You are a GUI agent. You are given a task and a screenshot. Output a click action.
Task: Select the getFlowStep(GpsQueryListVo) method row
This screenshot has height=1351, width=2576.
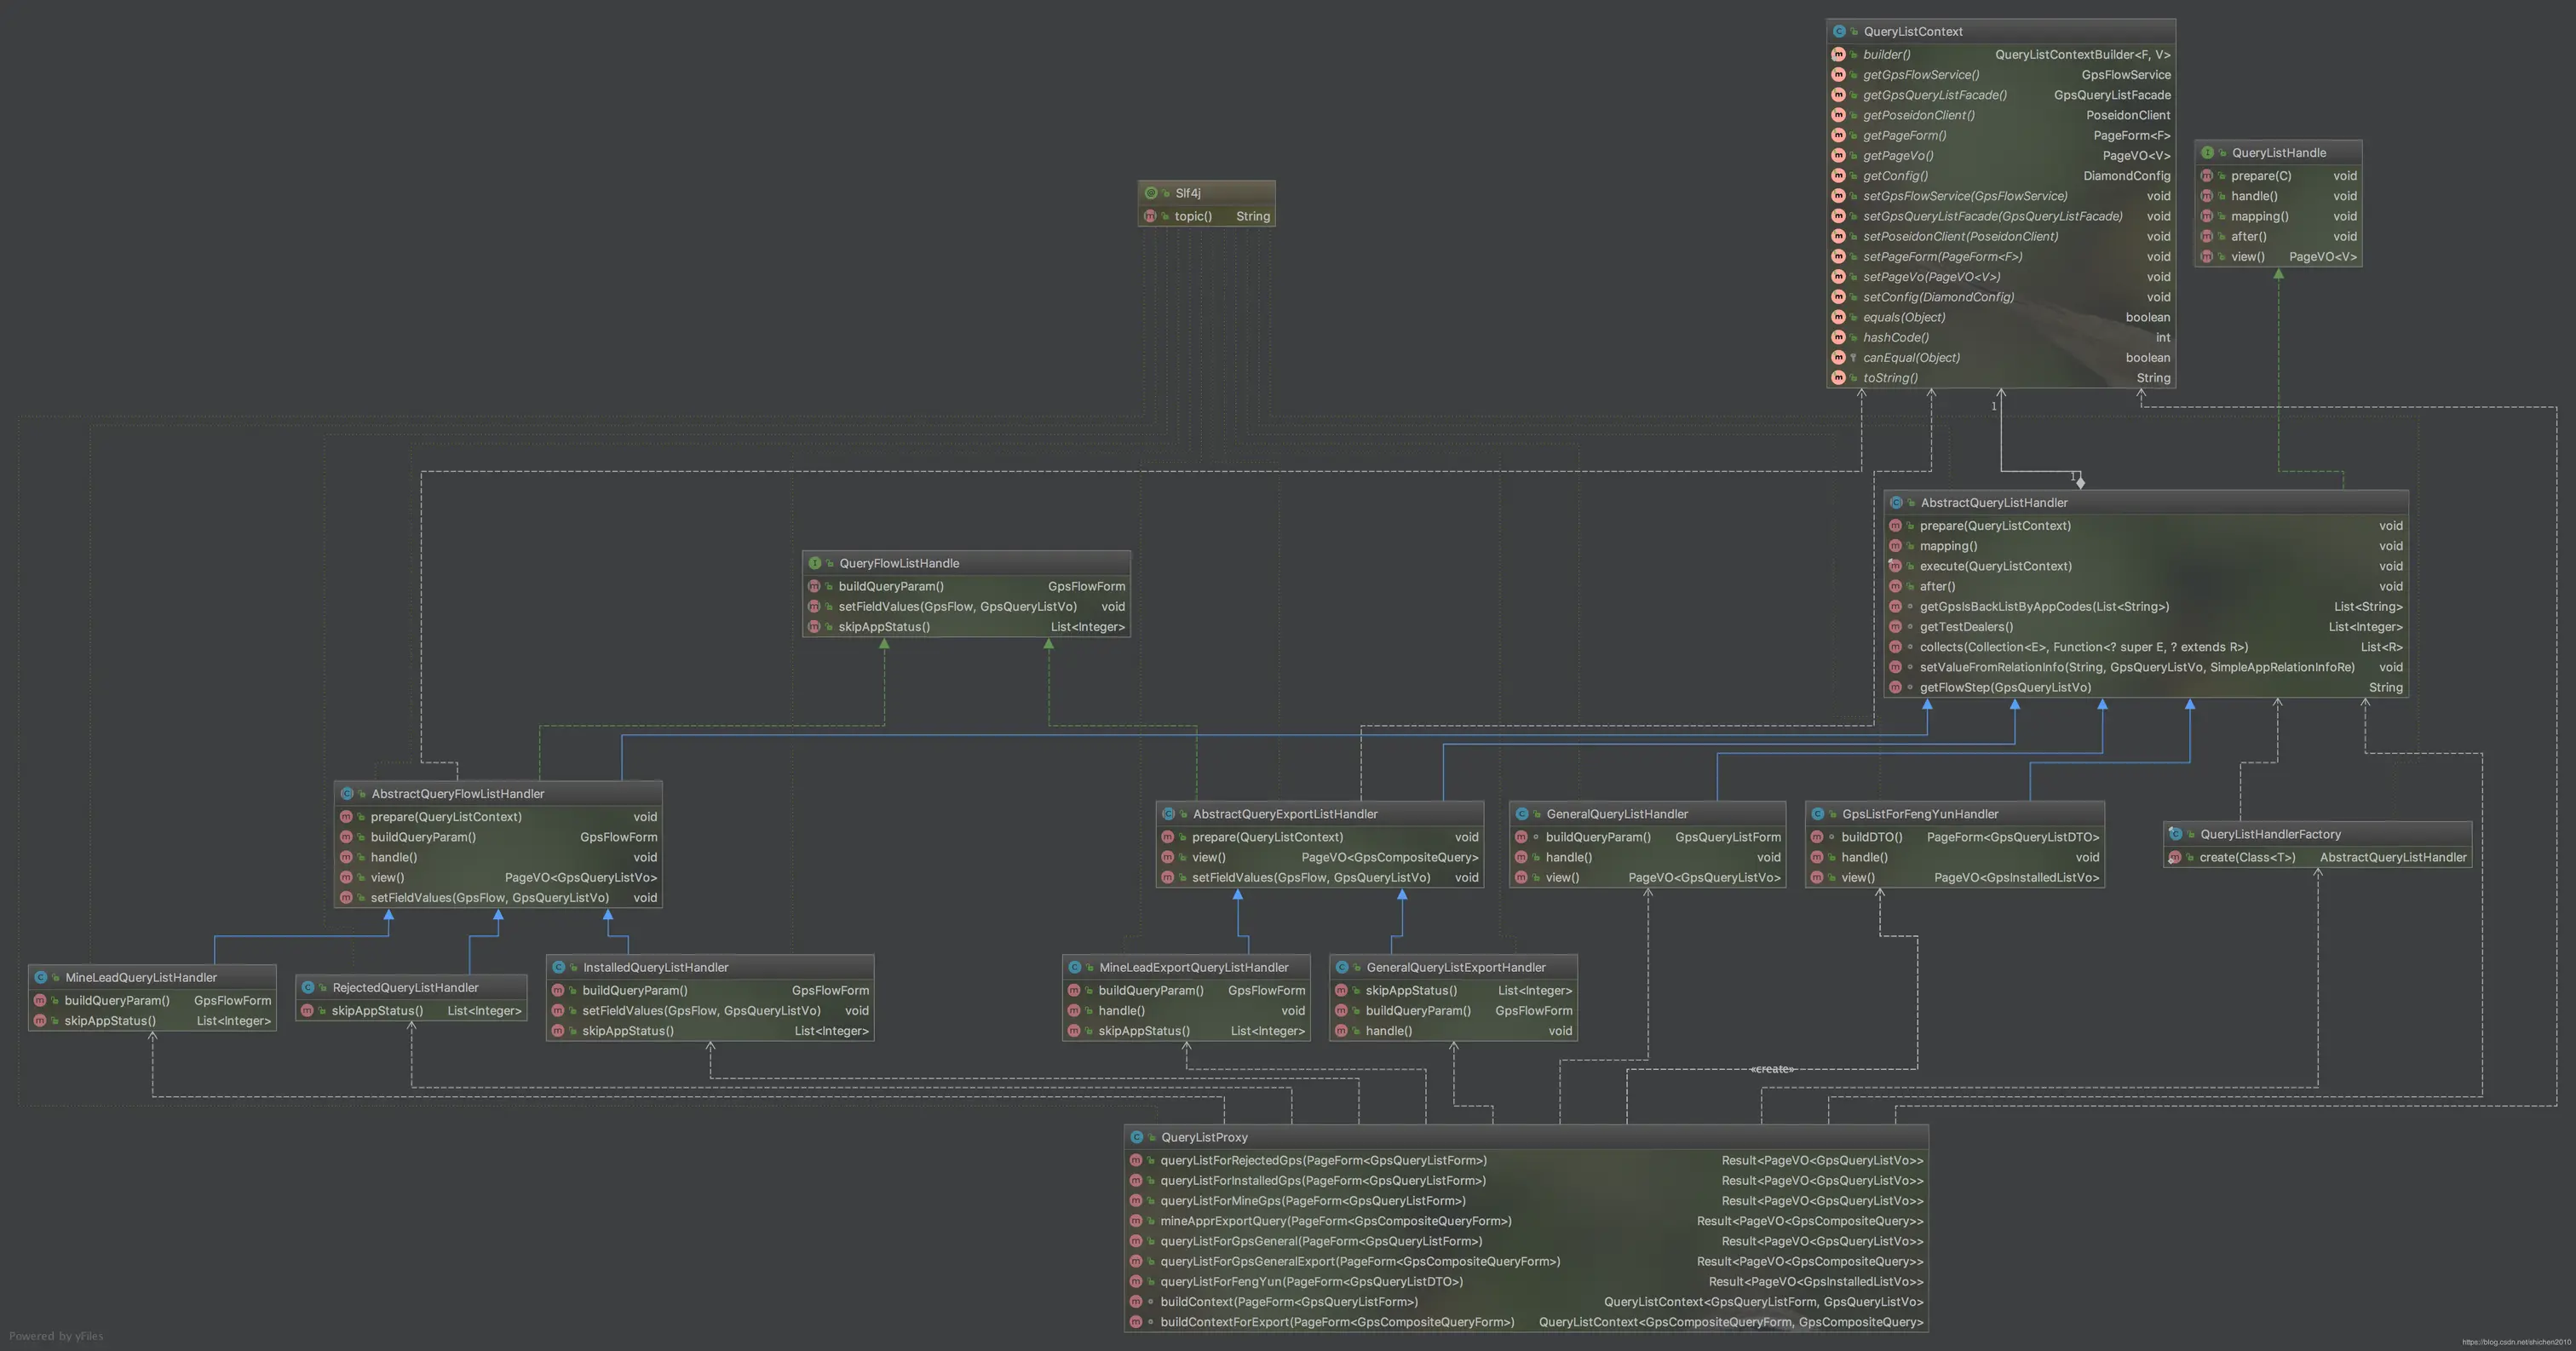coord(2004,688)
